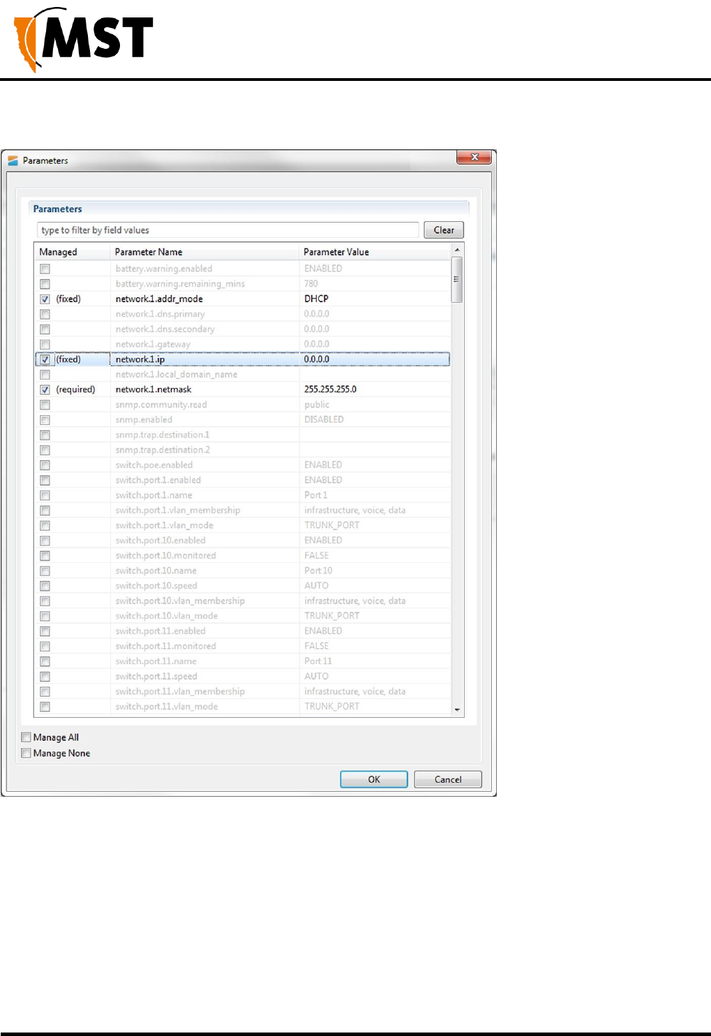Click the public value of snmp.community.read

[317, 405]
